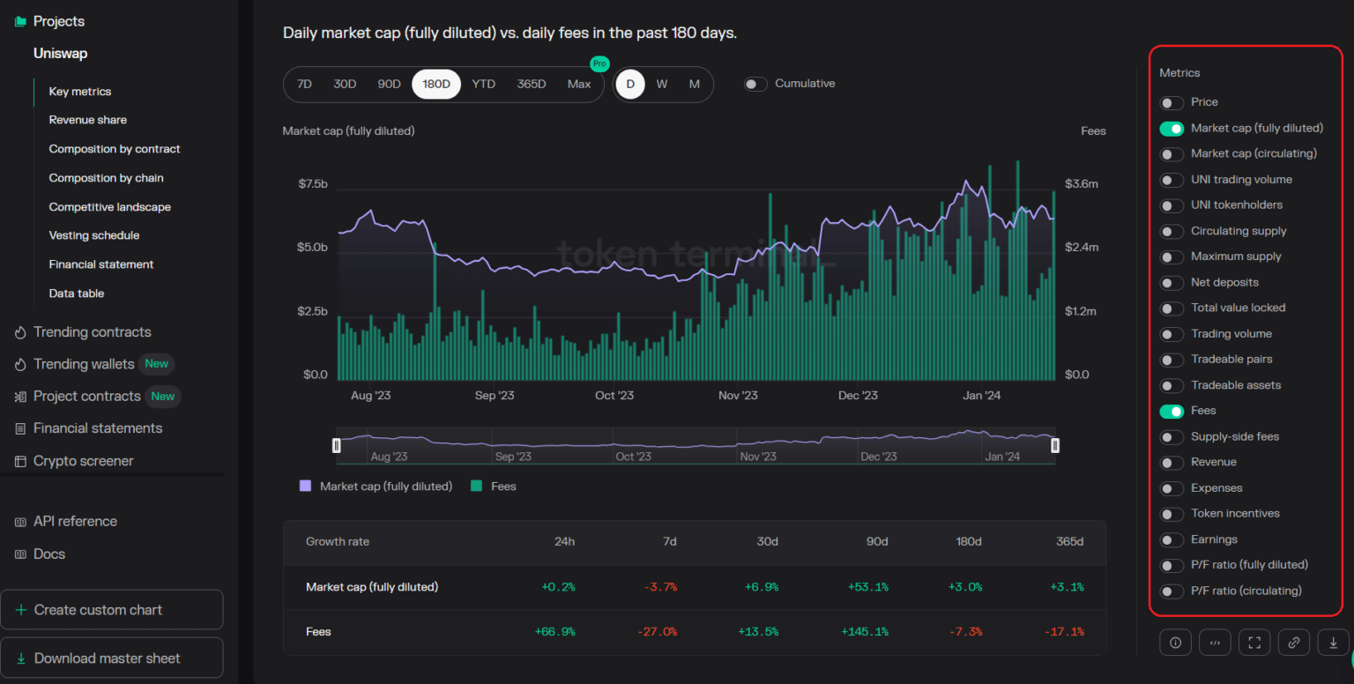Click Download master sheet button

click(x=112, y=658)
